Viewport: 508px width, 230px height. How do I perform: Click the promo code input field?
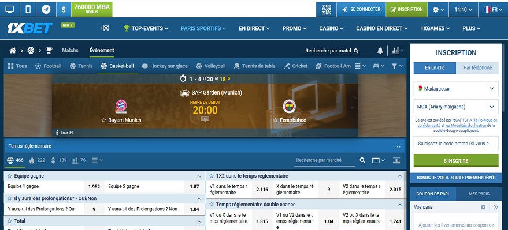click(456, 143)
